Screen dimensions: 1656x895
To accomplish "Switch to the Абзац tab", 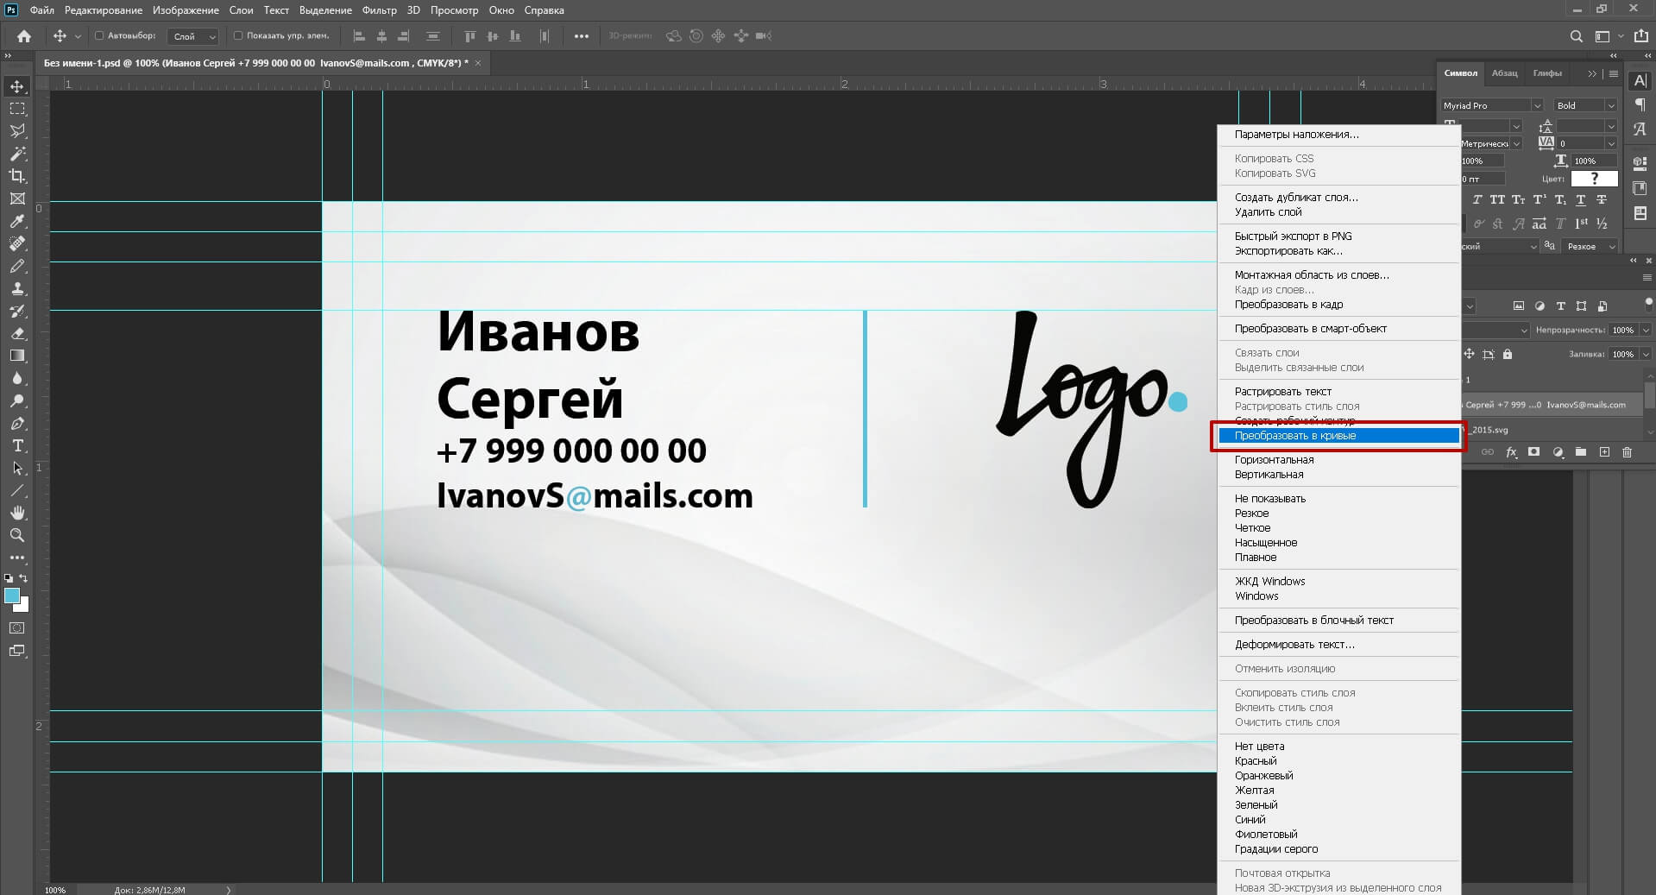I will click(x=1504, y=73).
